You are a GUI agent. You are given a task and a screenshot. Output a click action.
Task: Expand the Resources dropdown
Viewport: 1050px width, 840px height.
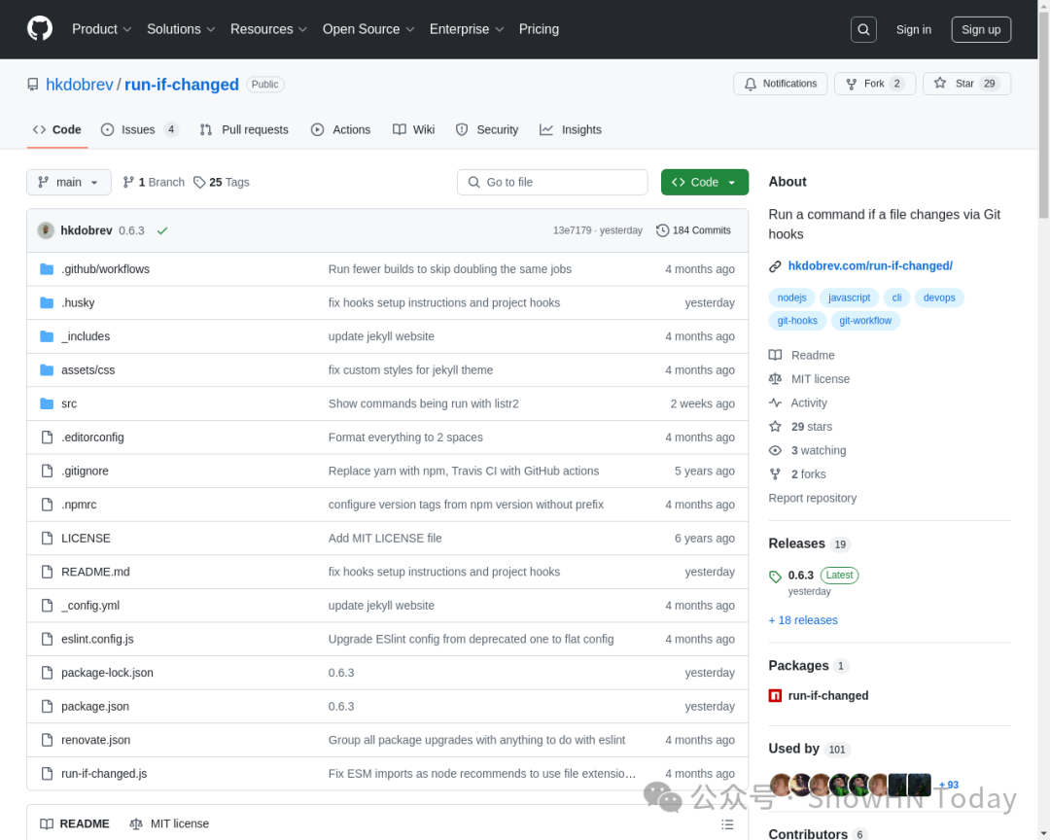pyautogui.click(x=268, y=29)
